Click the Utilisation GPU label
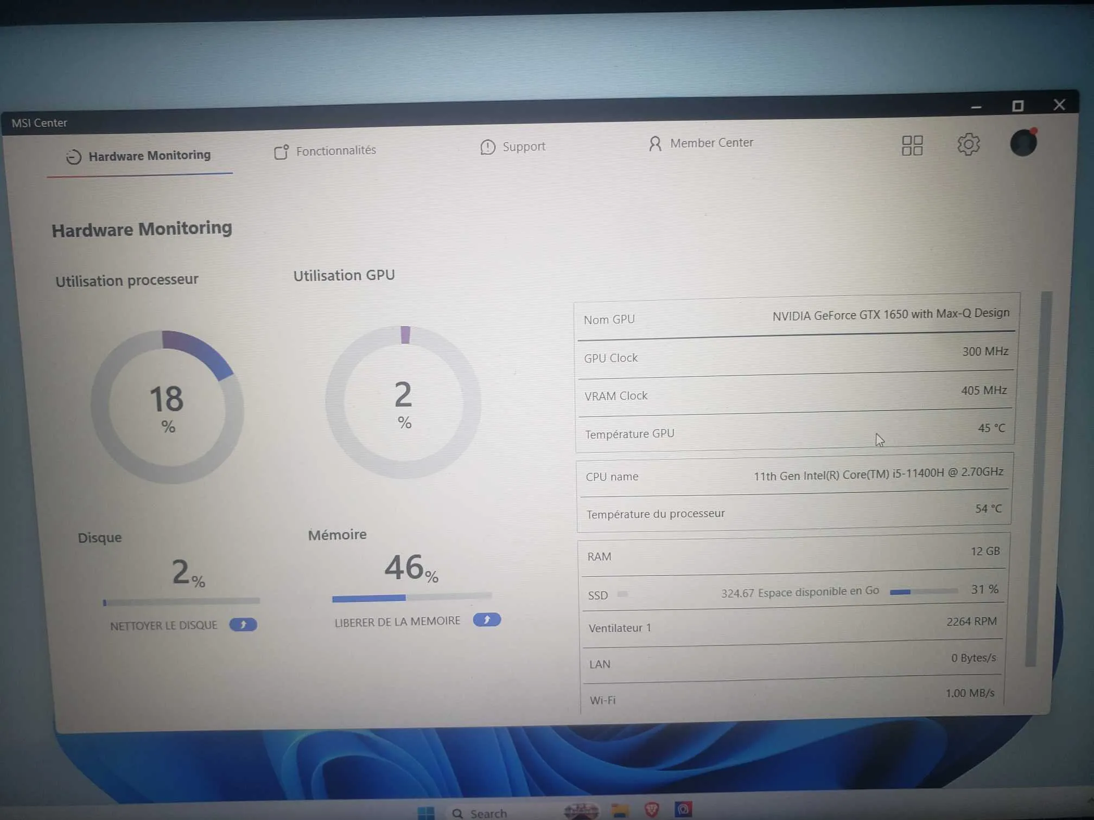Screen dimensions: 1094x820 click(344, 276)
